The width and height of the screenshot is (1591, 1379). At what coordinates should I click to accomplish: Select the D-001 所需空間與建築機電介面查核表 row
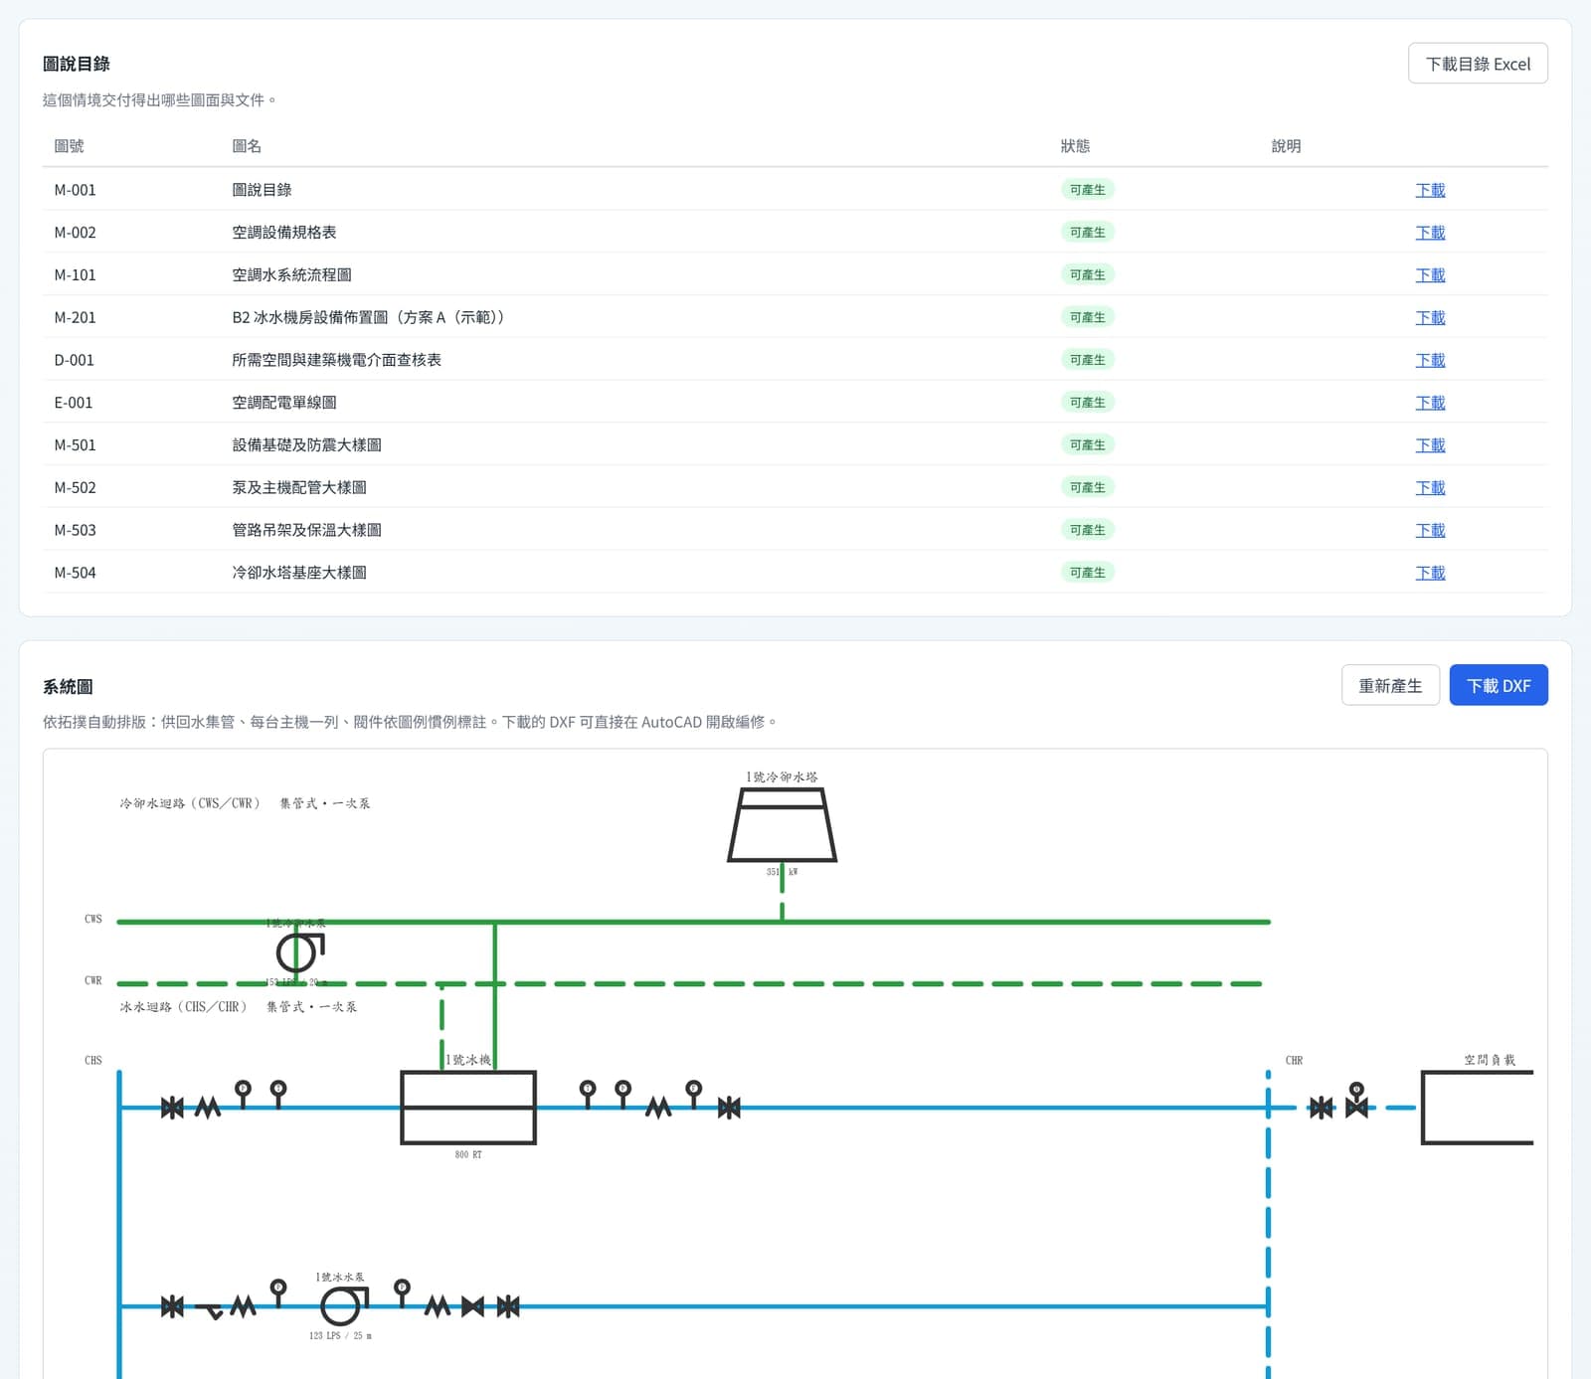click(795, 360)
